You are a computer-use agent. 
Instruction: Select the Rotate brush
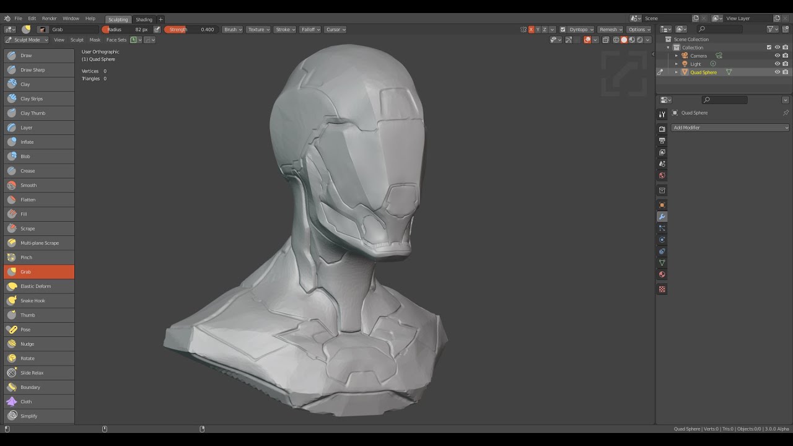click(39, 358)
